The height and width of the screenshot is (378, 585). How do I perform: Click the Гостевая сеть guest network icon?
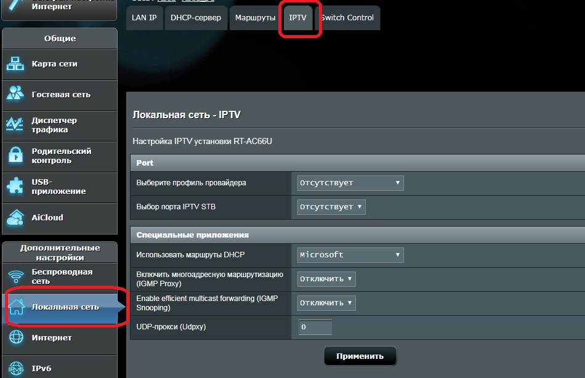pyautogui.click(x=15, y=94)
